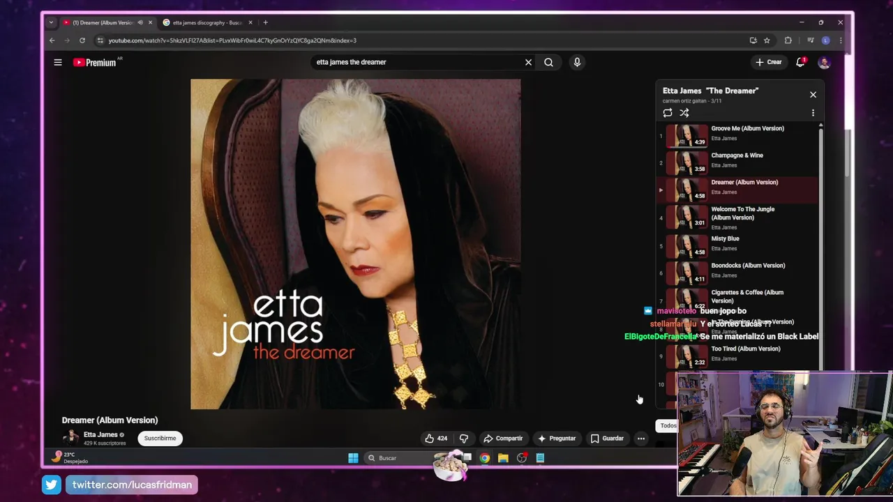Close the Etta James playlist panel

click(x=813, y=94)
